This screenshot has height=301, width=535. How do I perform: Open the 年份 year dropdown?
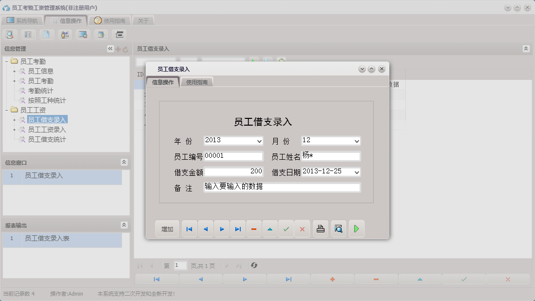tap(261, 141)
